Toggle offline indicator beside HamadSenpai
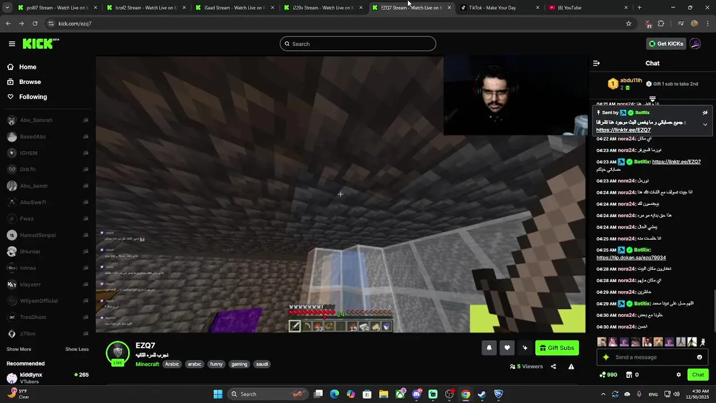This screenshot has width=716, height=403. click(86, 235)
